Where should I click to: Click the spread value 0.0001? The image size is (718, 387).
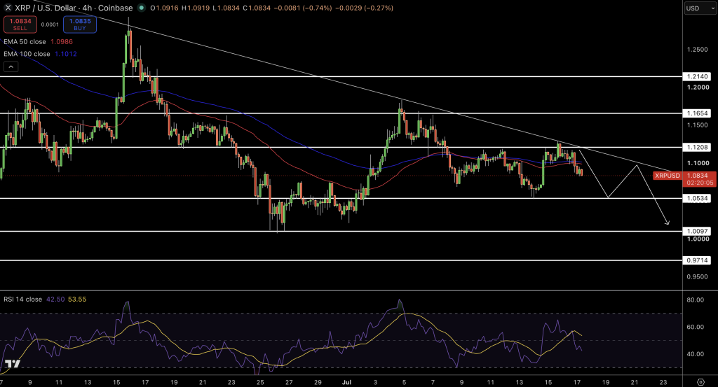tap(50, 24)
